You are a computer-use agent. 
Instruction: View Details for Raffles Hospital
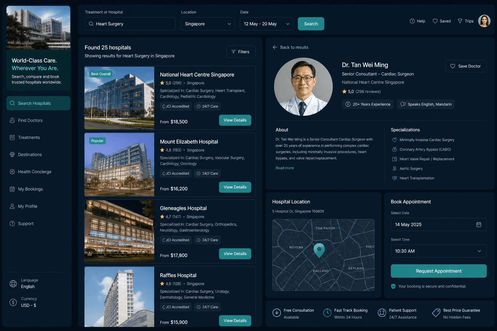(235, 321)
